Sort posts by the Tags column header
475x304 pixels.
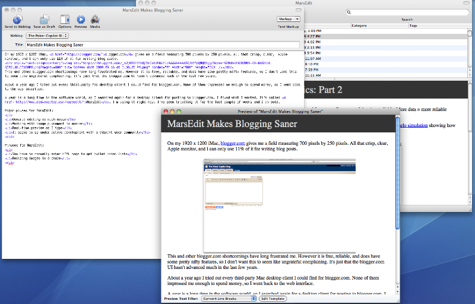(x=438, y=26)
